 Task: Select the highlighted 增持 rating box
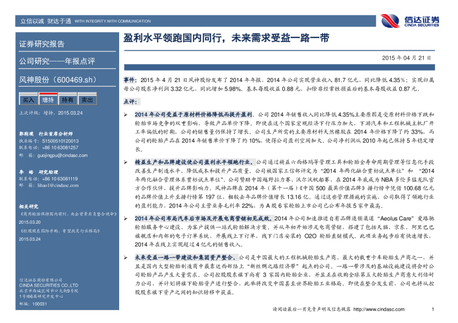[x=48, y=100]
